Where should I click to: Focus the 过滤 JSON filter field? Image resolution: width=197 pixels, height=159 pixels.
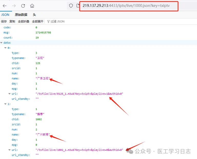pyautogui.click(x=57, y=21)
